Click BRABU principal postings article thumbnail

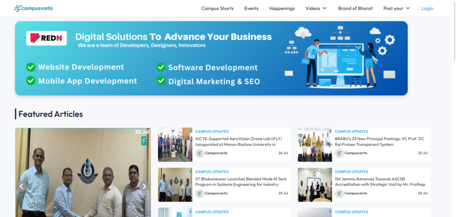(x=315, y=145)
